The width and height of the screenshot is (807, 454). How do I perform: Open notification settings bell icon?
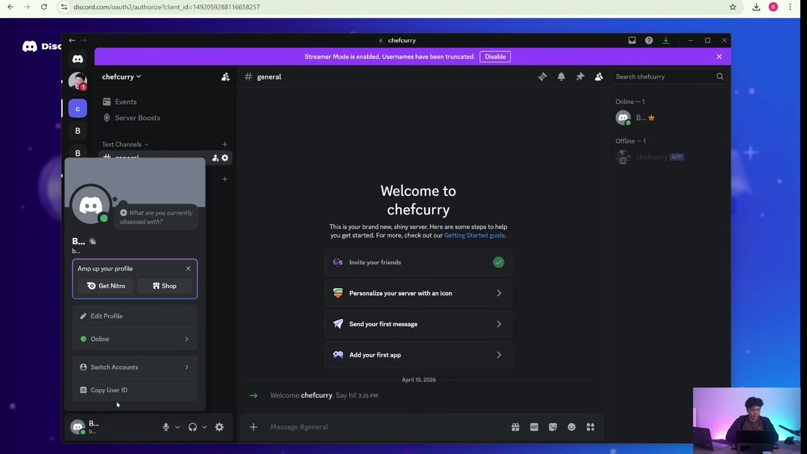click(561, 77)
